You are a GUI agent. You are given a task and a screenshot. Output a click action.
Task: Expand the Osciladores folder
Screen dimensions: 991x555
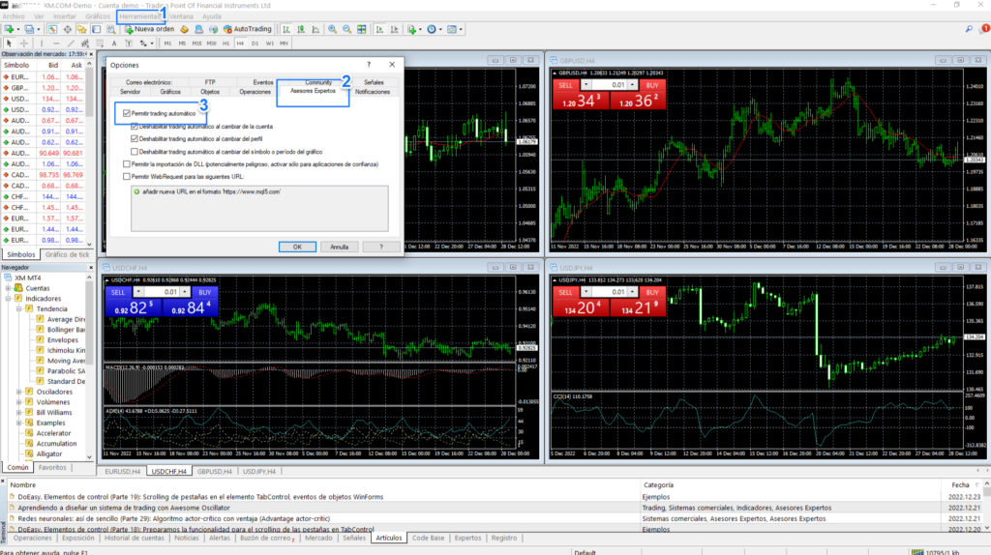(x=19, y=392)
